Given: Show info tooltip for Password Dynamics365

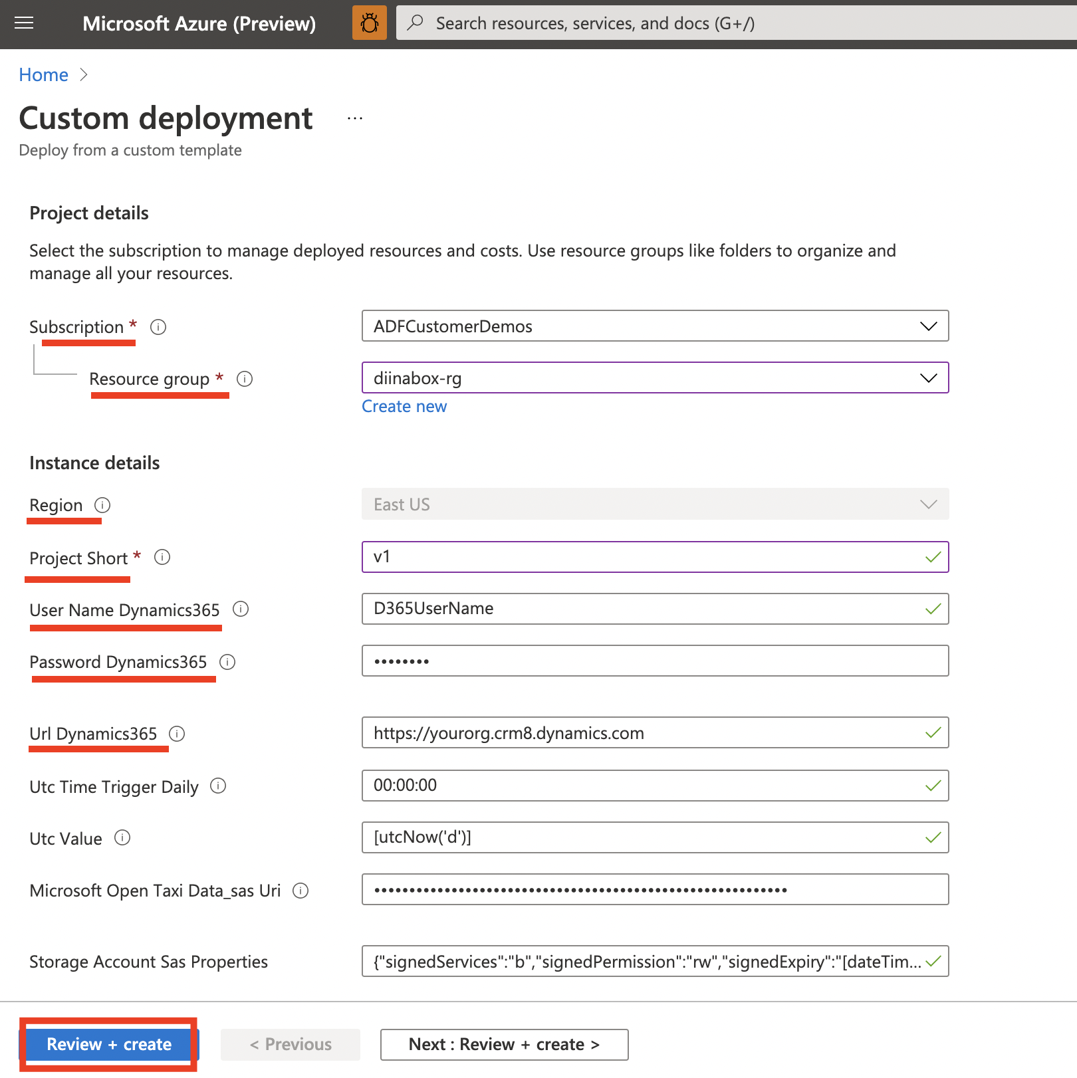Looking at the screenshot, I should tap(227, 662).
